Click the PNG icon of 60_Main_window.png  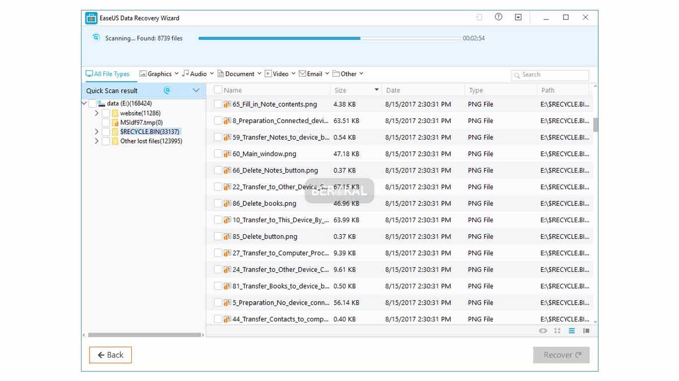[227, 154]
